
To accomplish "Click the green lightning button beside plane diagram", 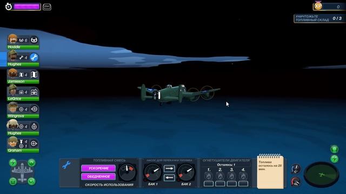I will click(13, 163).
